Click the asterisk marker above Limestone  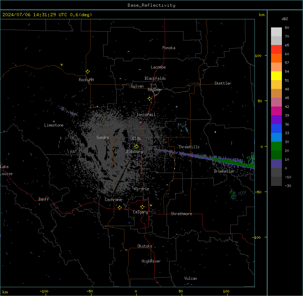[x=54, y=122]
